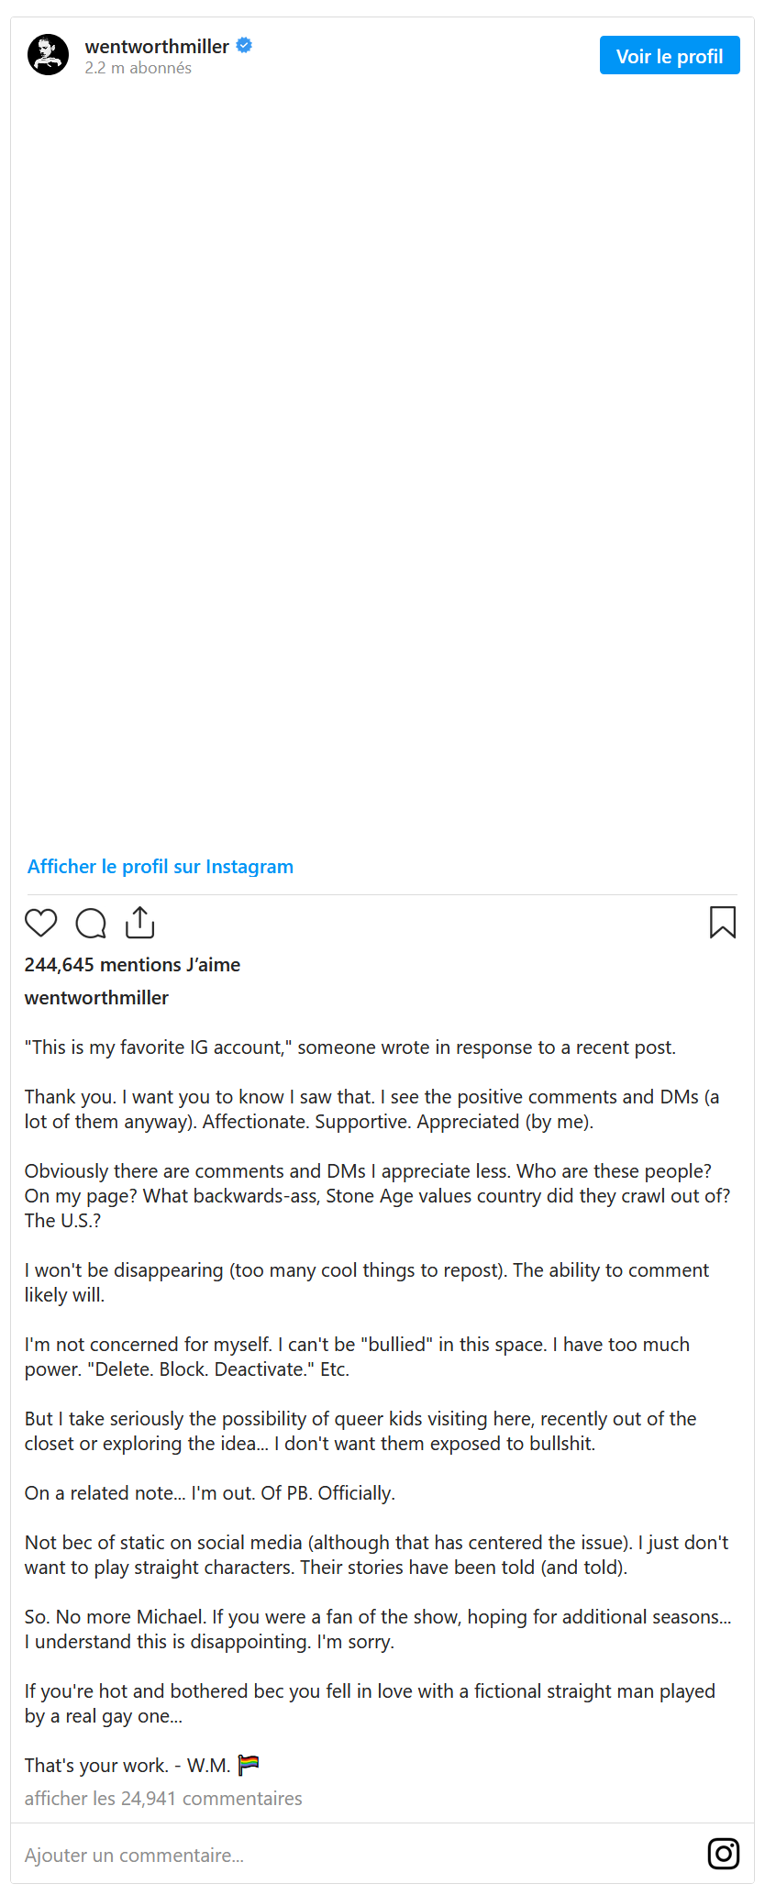Click wentworthmiller username above the caption
The width and height of the screenshot is (765, 1895).
96,998
